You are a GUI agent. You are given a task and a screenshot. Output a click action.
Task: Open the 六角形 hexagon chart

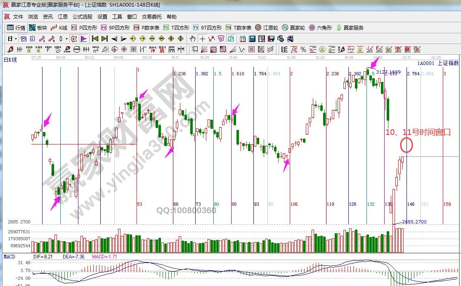(x=320, y=28)
